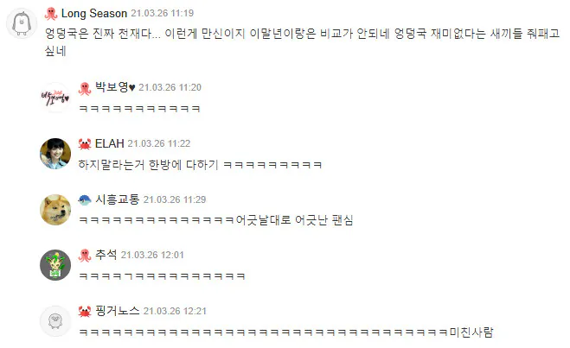The width and height of the screenshot is (570, 348).
Task: Click the crab badge beside ELAH
Action: coord(85,144)
